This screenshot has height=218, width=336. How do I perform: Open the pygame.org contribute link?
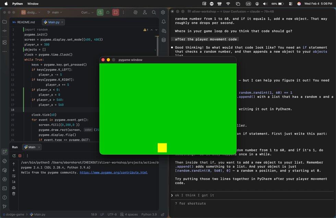pos(113,172)
